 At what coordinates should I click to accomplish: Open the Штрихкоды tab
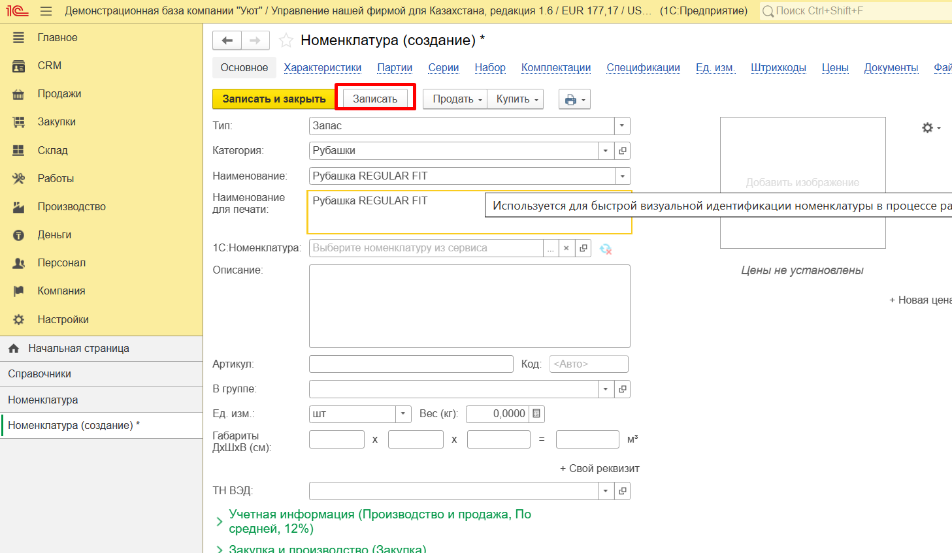(x=778, y=68)
